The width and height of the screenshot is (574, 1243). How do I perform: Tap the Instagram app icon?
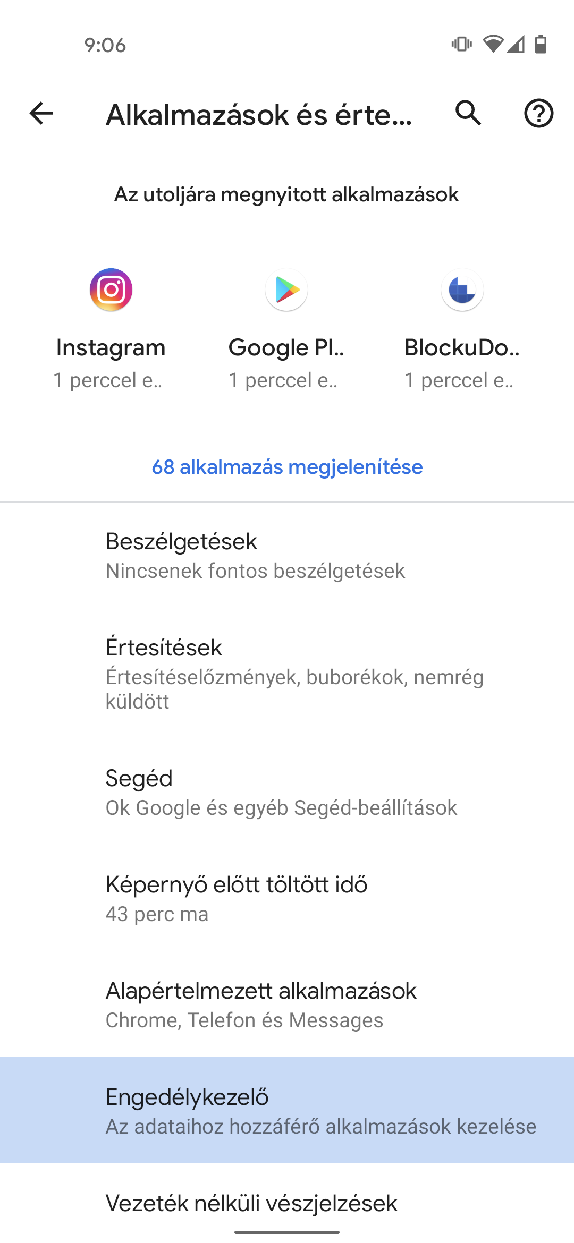pyautogui.click(x=111, y=290)
